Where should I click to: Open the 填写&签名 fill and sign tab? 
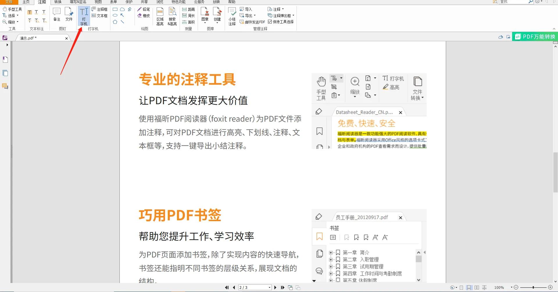pos(78,2)
